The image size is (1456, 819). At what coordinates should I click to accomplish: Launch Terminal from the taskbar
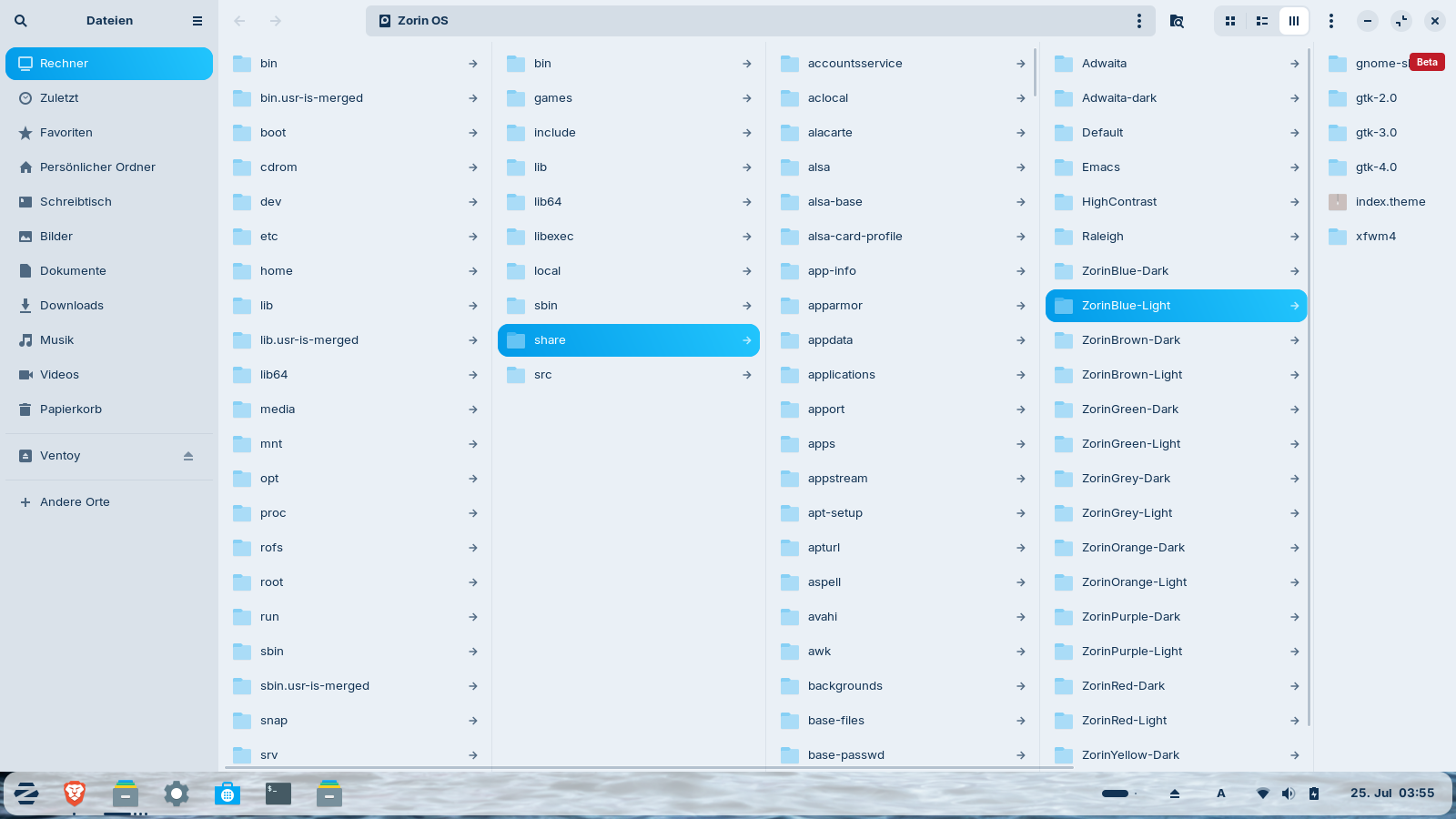278,794
